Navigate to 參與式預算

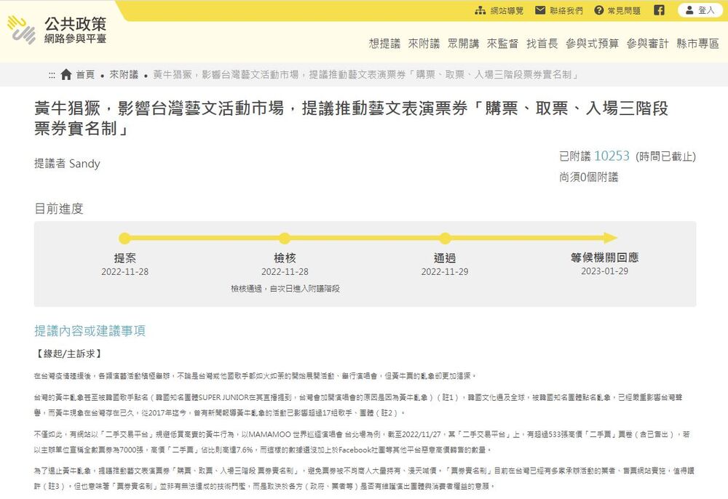click(592, 44)
